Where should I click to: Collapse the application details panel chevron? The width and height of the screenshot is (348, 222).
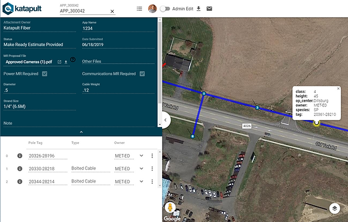point(81,132)
